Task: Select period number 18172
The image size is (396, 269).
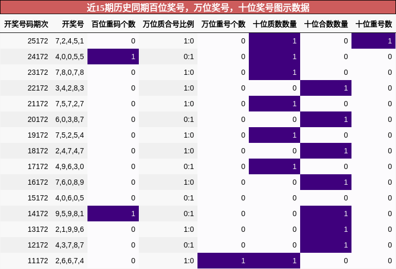Action: 38,151
